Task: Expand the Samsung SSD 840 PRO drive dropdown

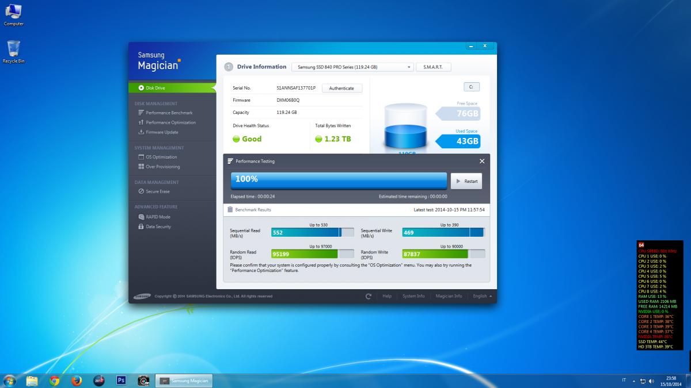Action: click(x=352, y=67)
